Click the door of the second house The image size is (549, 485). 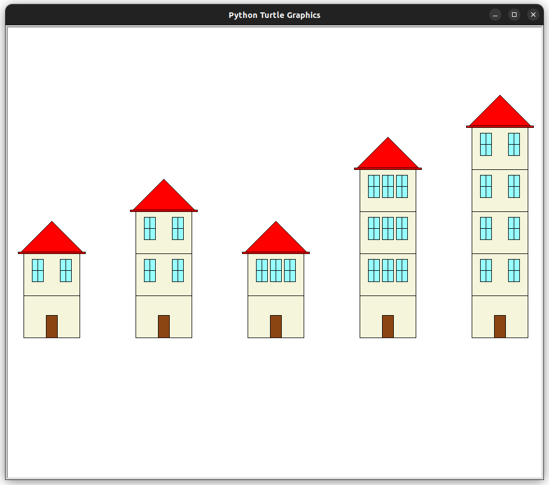[x=164, y=326]
